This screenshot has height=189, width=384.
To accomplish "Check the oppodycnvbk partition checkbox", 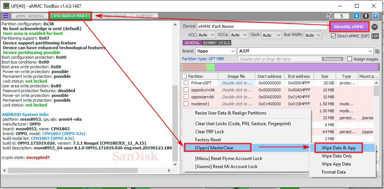I will click(186, 90).
